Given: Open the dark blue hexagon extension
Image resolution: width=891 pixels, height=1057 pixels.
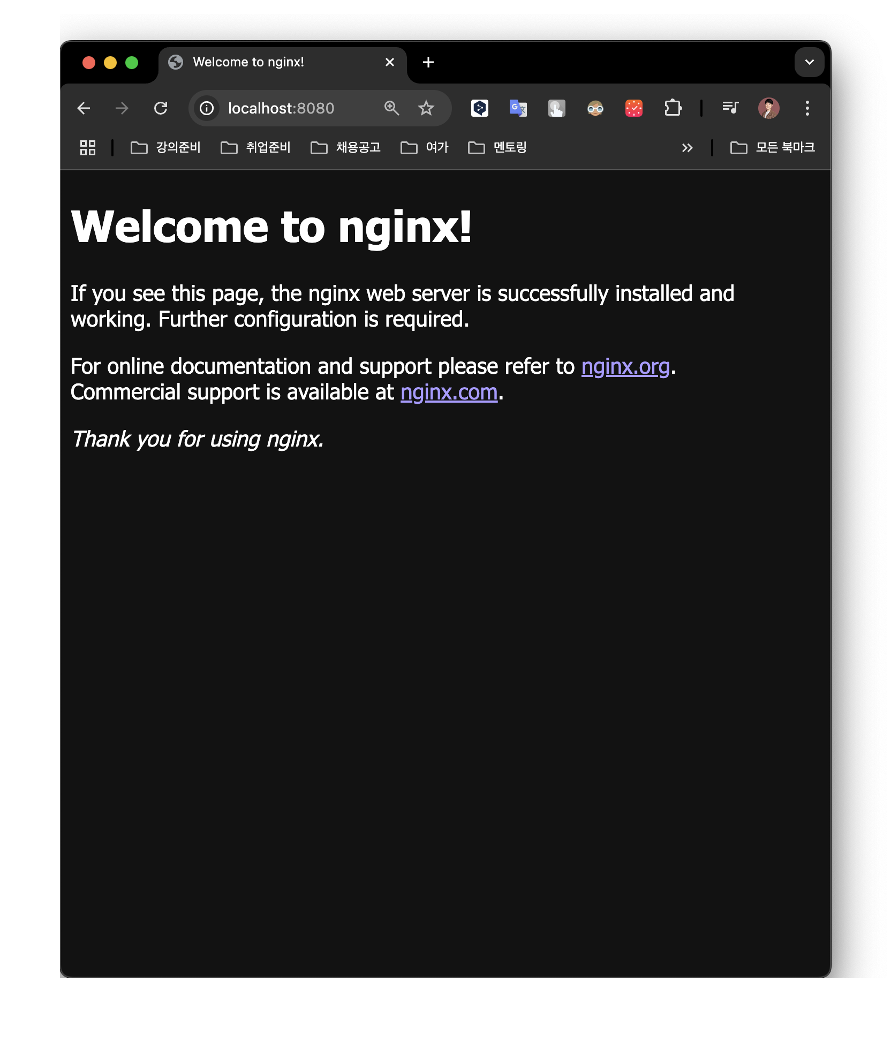Looking at the screenshot, I should 480,109.
